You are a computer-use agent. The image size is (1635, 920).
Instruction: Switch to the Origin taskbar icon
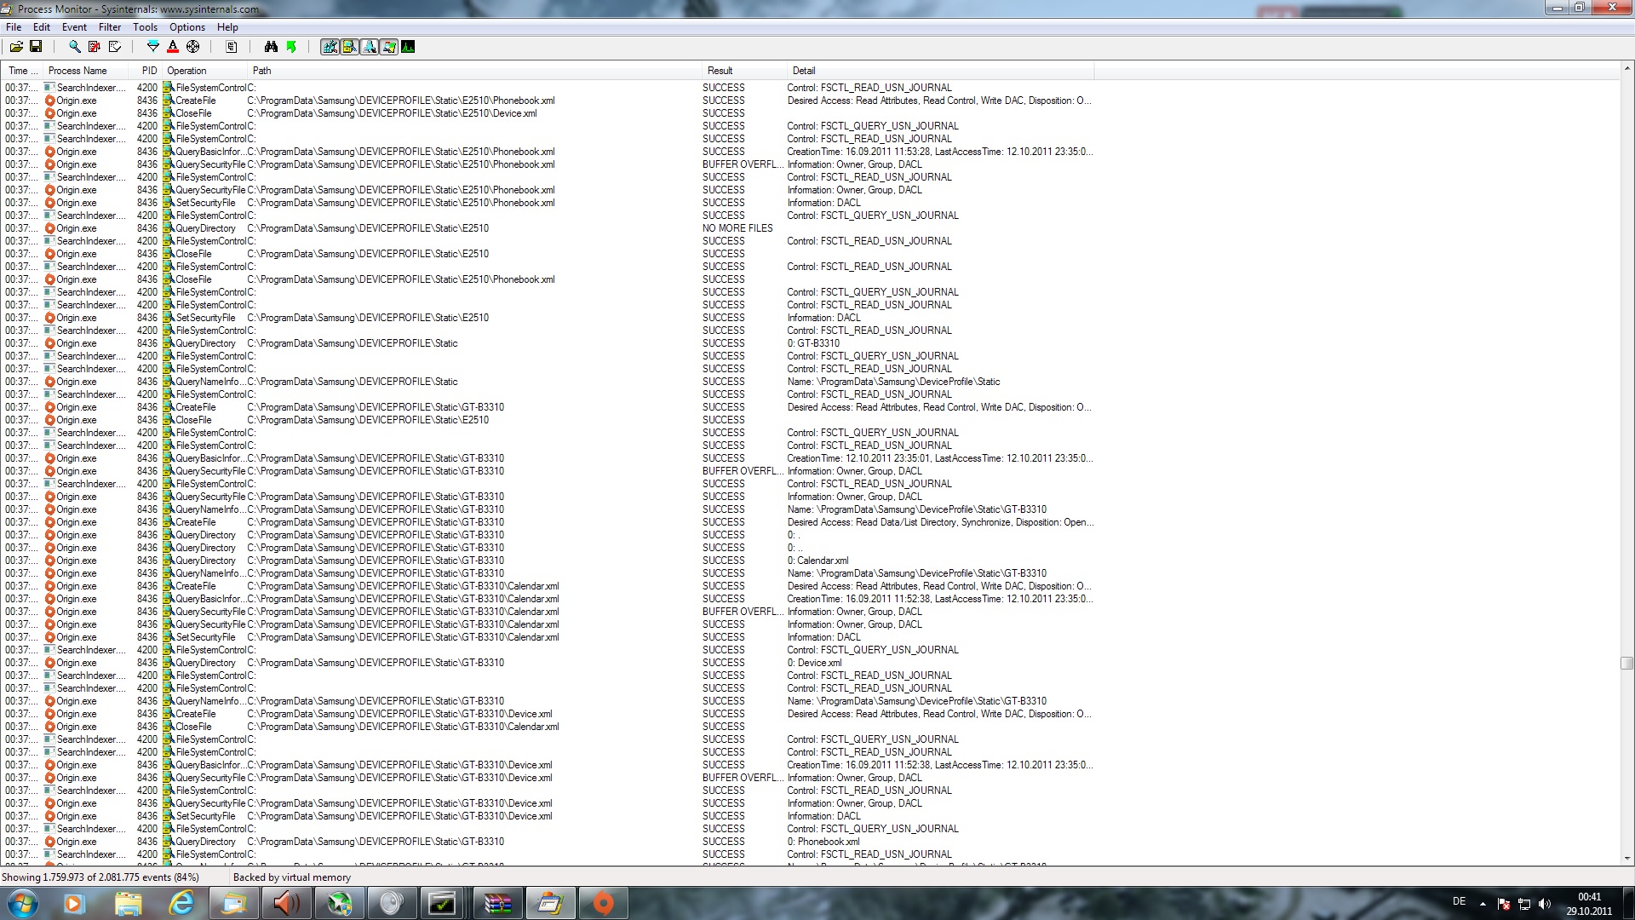(603, 903)
